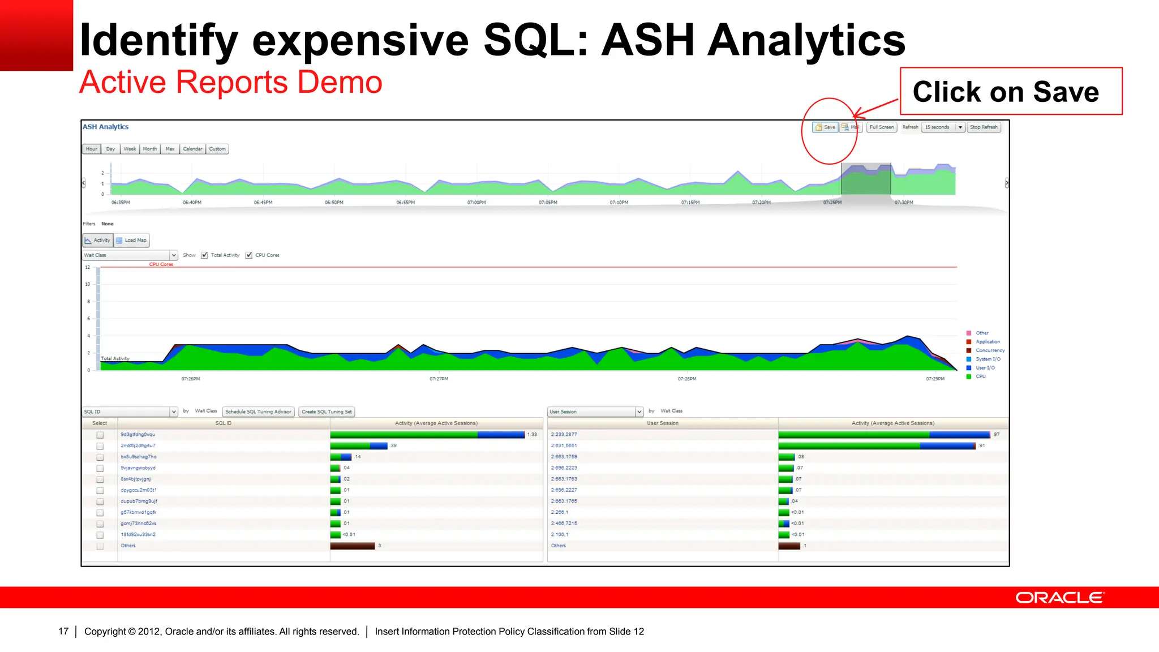Click the shaded time-window selector on overview chart
Image resolution: width=1159 pixels, height=652 pixels.
(x=866, y=180)
